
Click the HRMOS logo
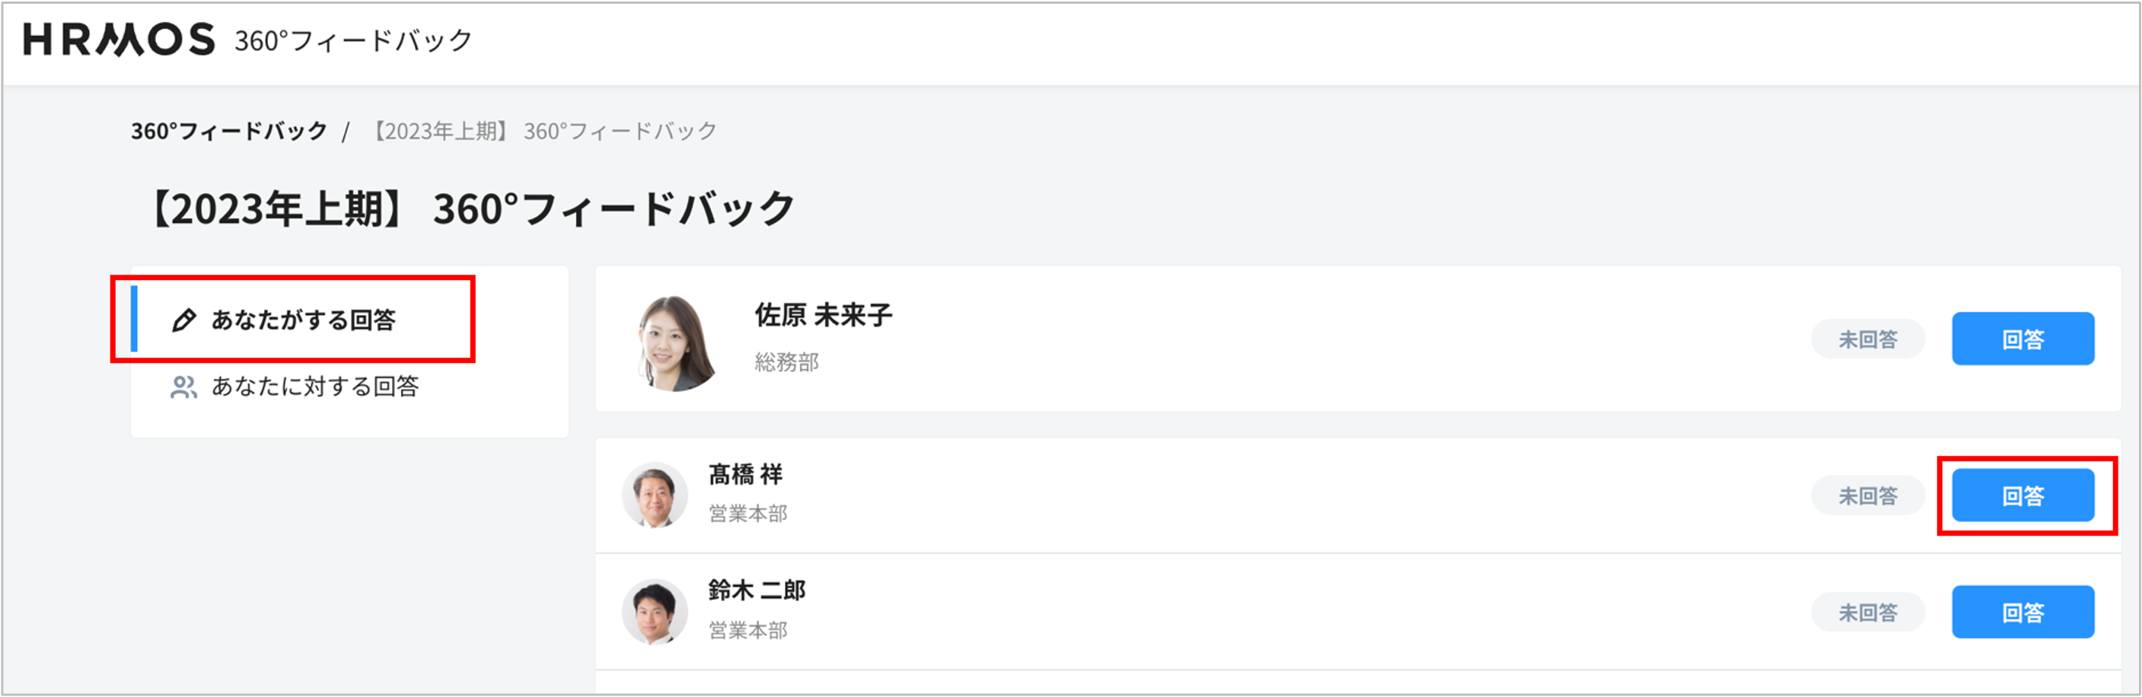(x=119, y=40)
